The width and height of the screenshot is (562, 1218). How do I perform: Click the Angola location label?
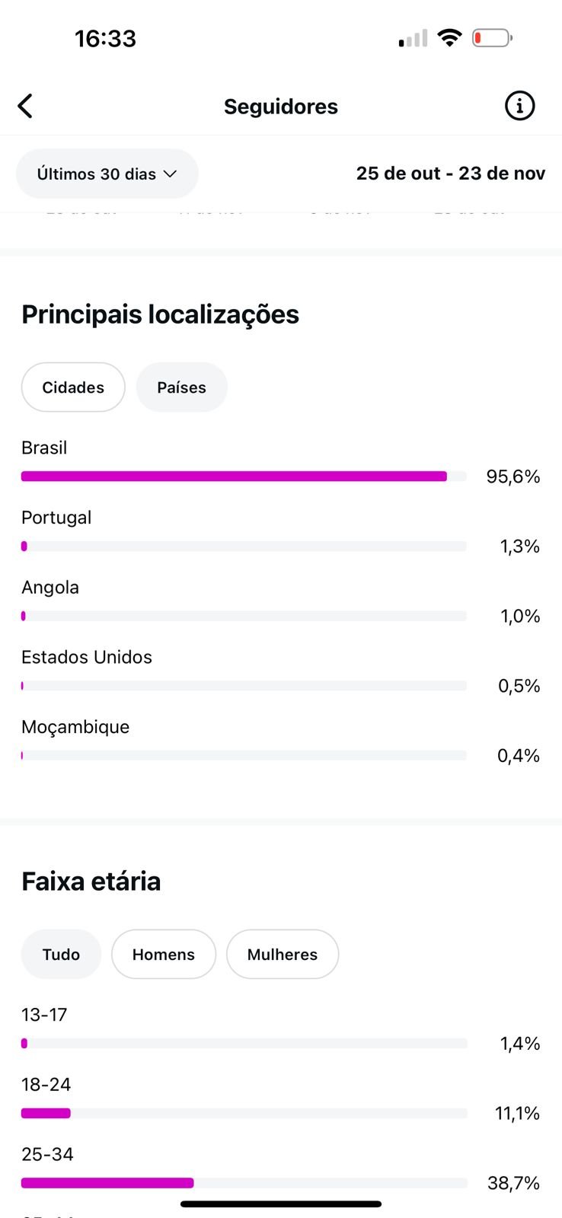click(x=50, y=588)
